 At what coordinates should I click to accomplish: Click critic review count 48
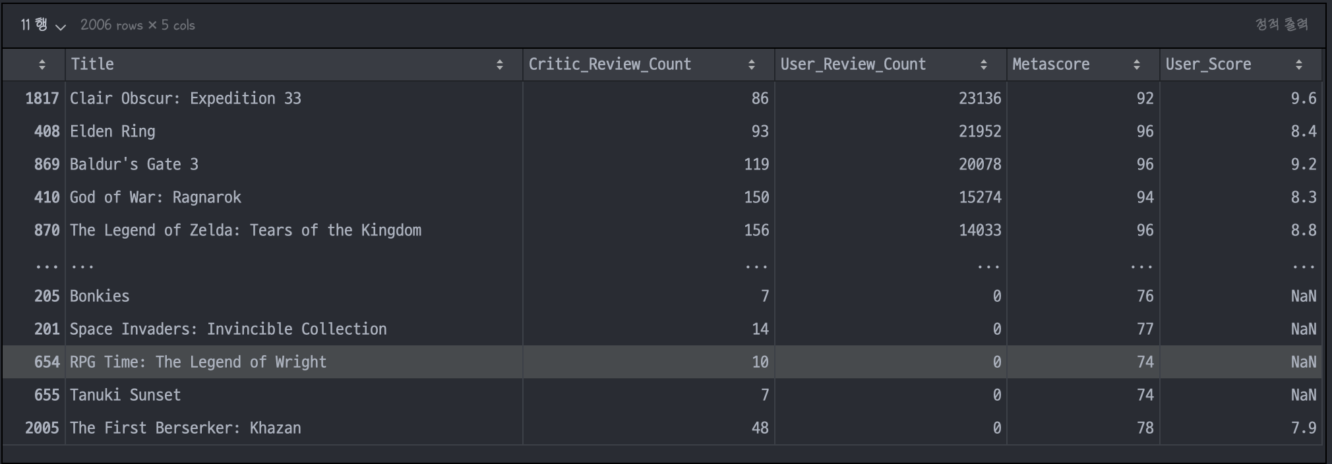coord(760,428)
